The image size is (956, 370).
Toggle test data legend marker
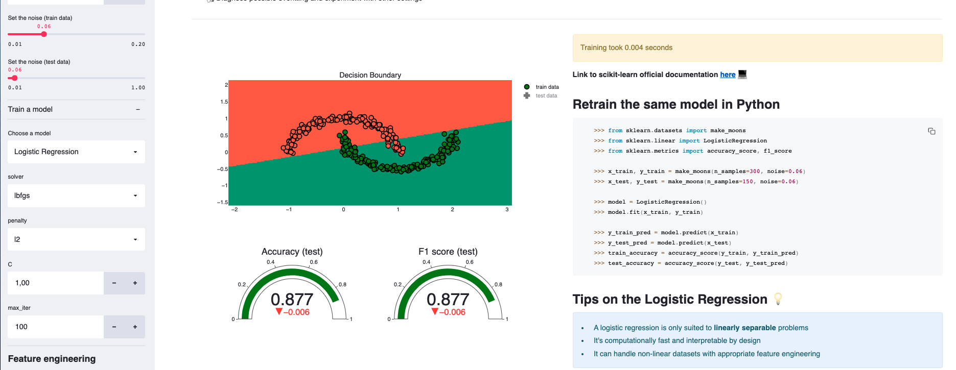tap(527, 95)
